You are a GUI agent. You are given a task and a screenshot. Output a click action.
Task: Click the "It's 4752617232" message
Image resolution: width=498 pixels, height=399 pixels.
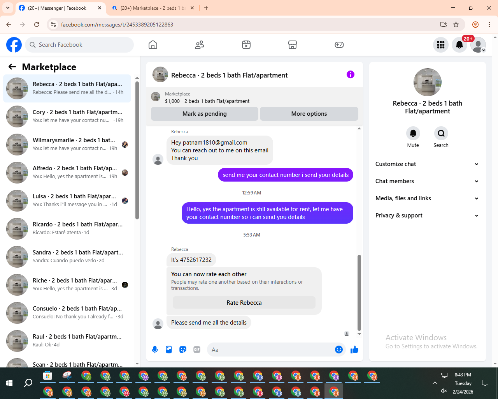[x=191, y=260]
